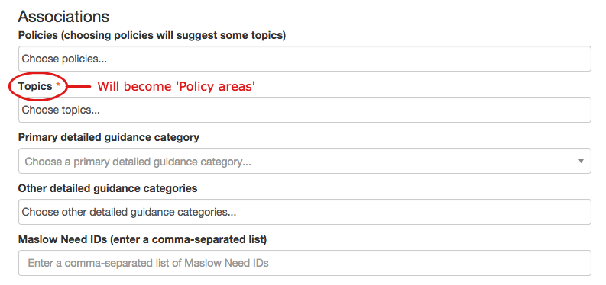This screenshot has height=285, width=606.
Task: Click the Other detailed guidance categories label
Action: tap(108, 188)
